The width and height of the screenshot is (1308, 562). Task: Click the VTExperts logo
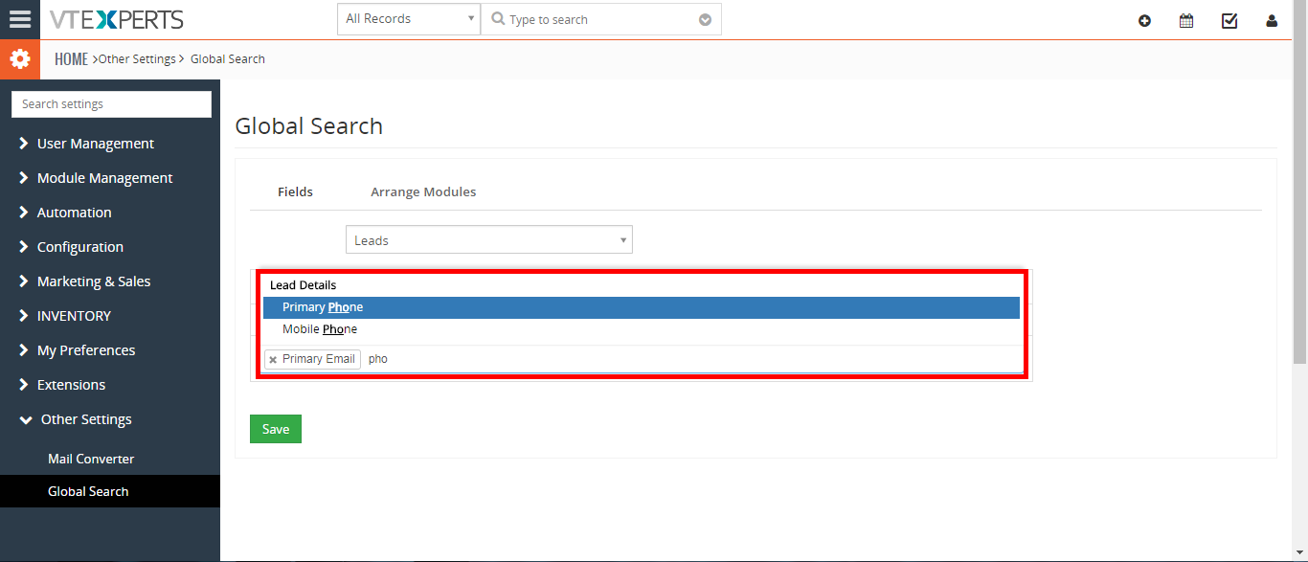click(x=116, y=19)
